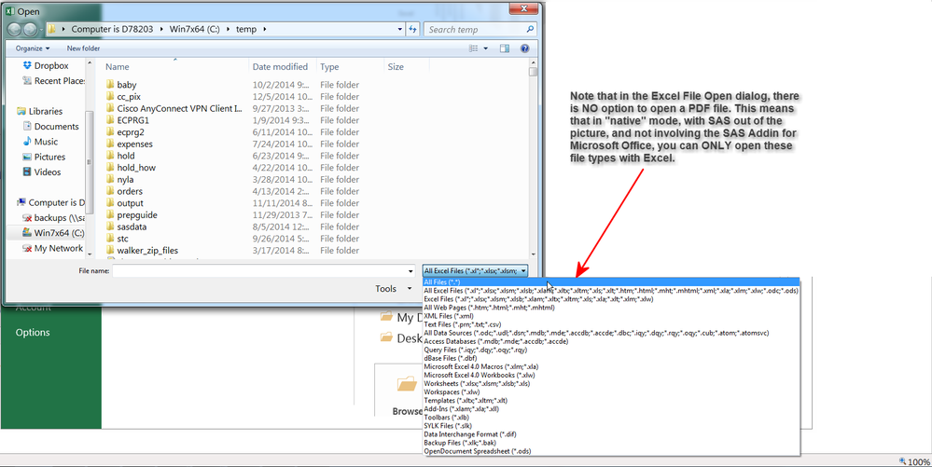
Task: Open the Help question-mark icon
Action: click(x=525, y=48)
